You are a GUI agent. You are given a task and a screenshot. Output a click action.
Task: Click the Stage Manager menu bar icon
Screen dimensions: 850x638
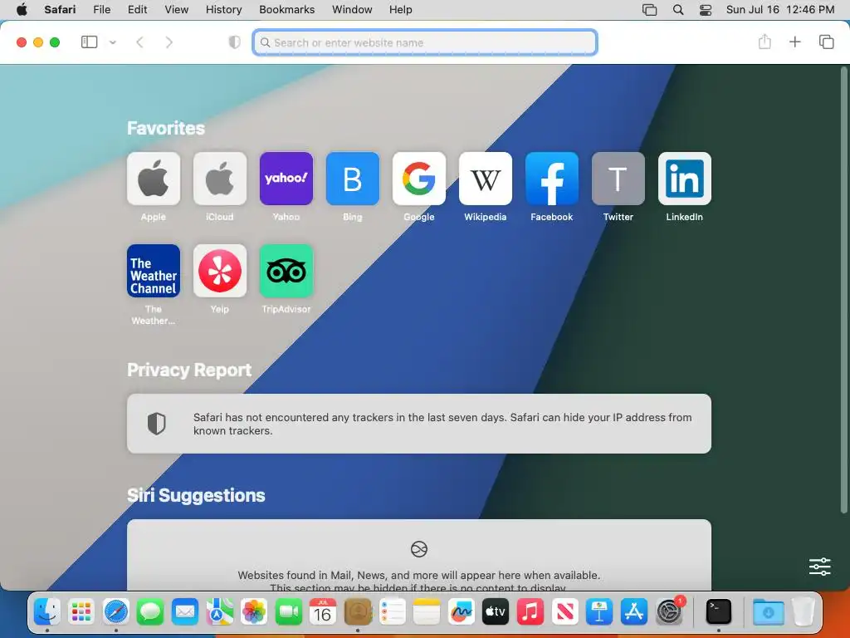(649, 10)
